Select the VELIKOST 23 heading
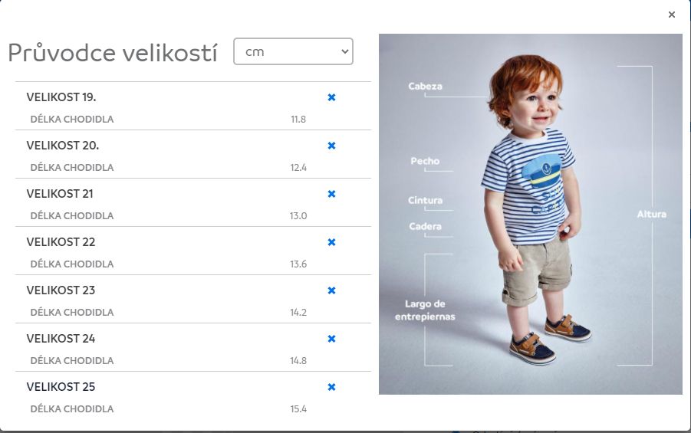Image resolution: width=691 pixels, height=433 pixels. pyautogui.click(x=61, y=290)
